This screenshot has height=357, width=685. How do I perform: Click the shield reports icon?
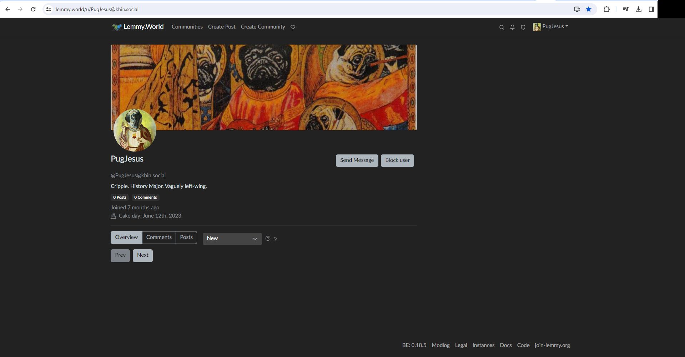[x=523, y=27]
